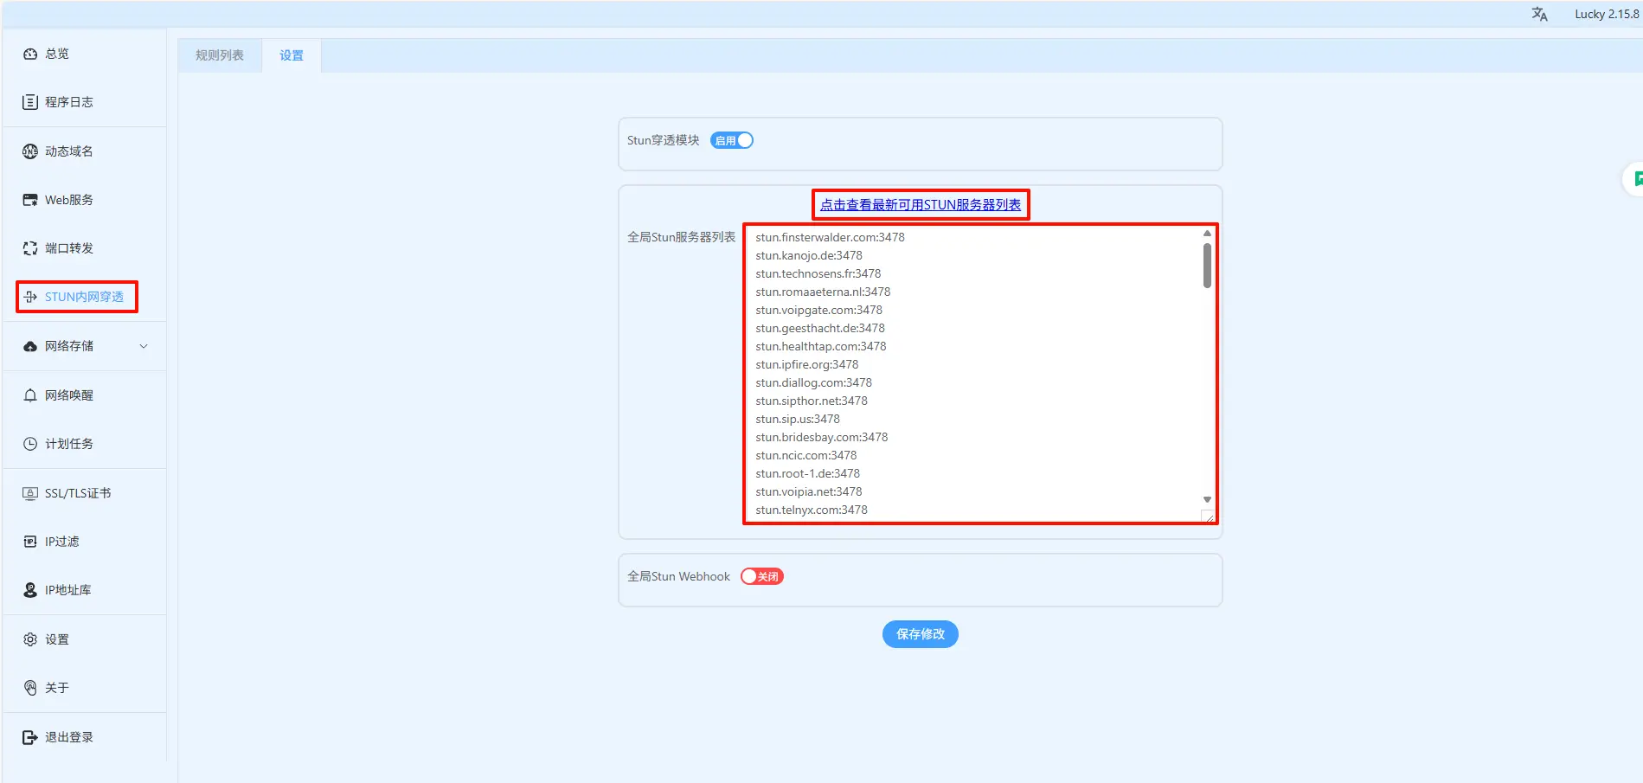1643x783 pixels.
Task: Click the network wake (网络唤醒) bell icon
Action: click(30, 395)
